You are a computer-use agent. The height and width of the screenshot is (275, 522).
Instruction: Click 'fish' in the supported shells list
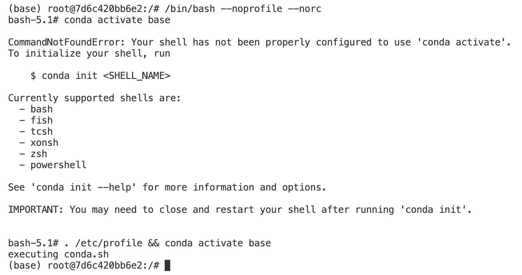point(42,120)
